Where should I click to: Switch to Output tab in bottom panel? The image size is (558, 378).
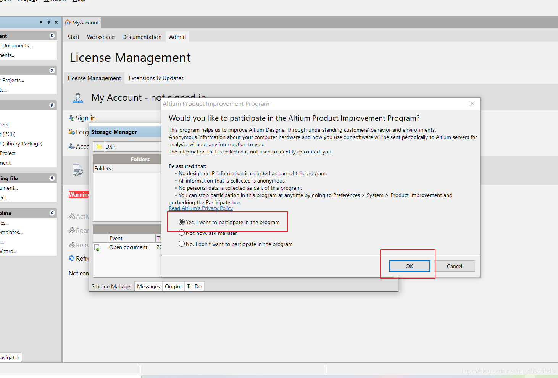coord(173,286)
